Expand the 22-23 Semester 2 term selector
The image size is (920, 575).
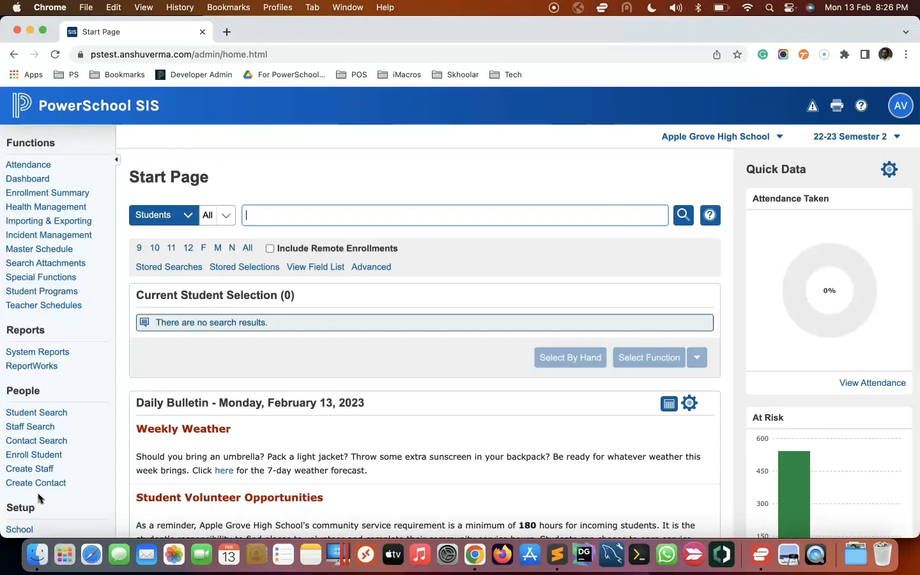coord(857,137)
